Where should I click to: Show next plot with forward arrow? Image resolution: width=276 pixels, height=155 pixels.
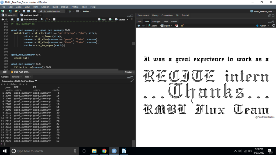coord(143,26)
